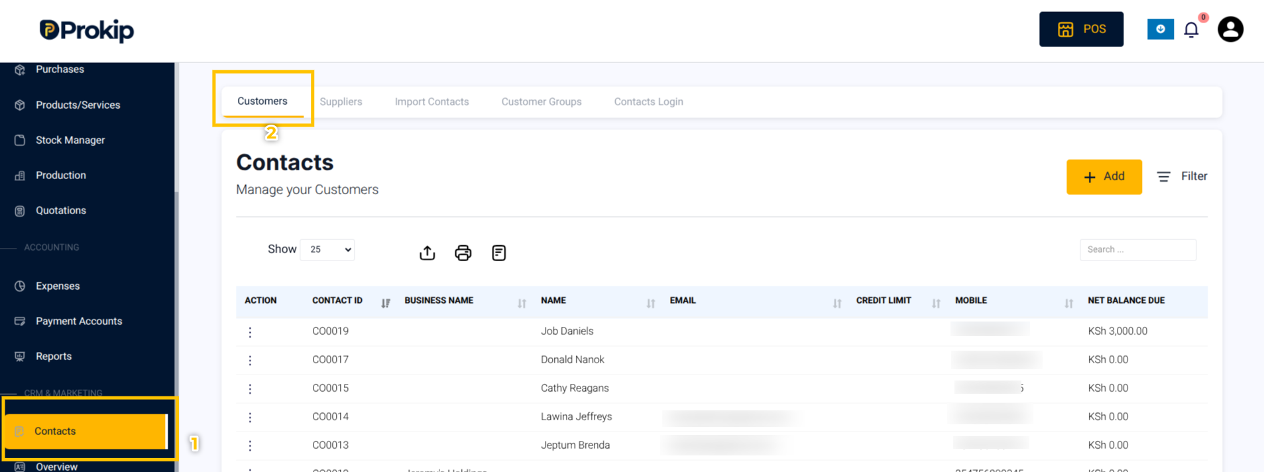Go to the Prokip logo home
Screen dimensions: 1264x472
87,30
